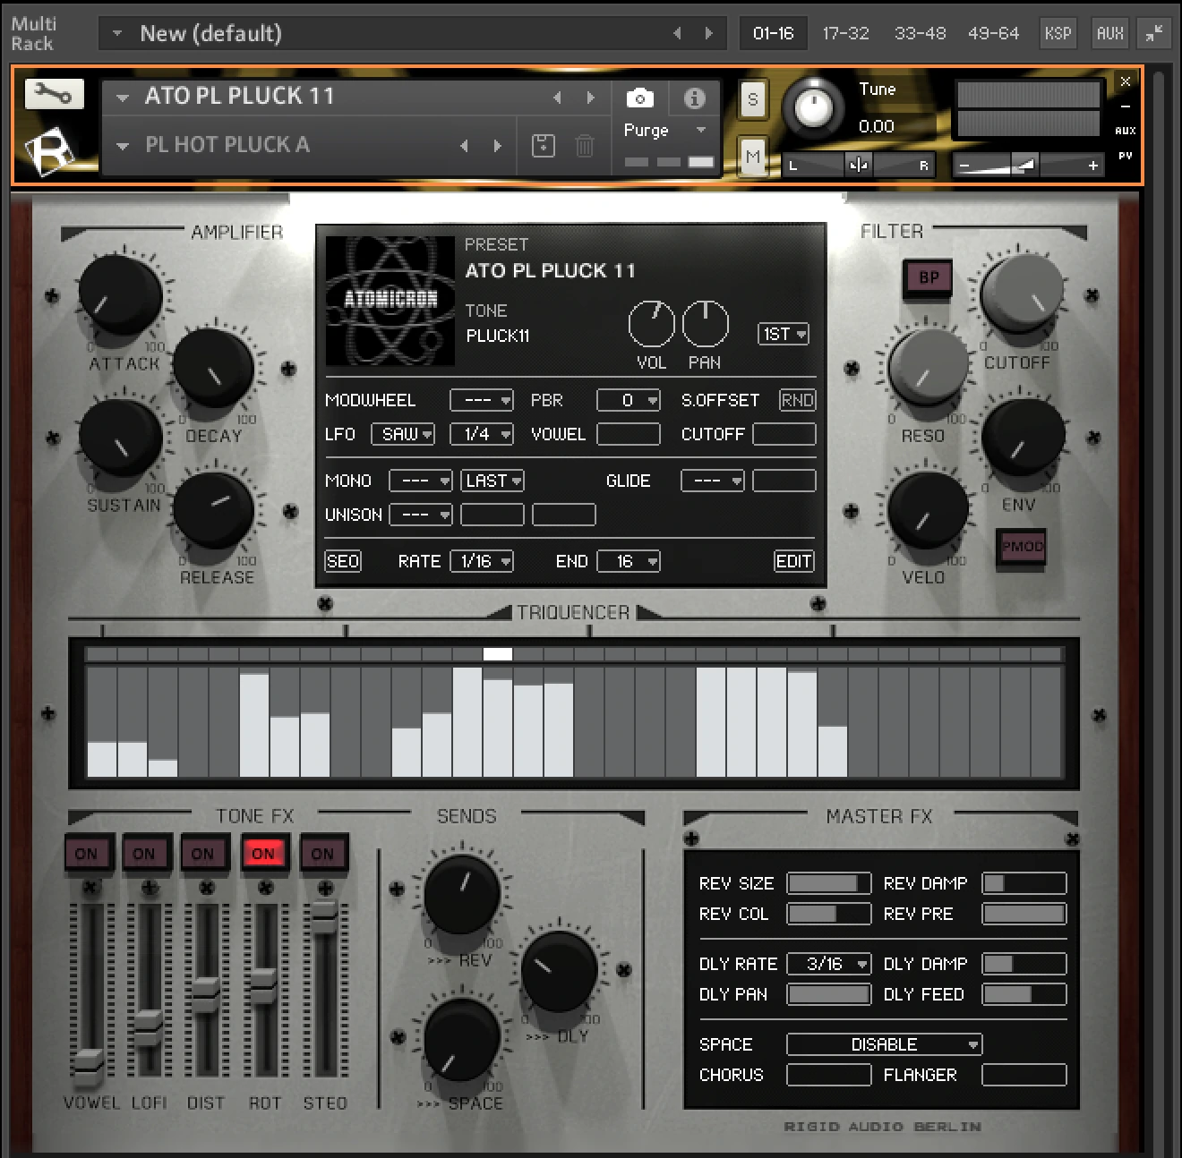Toggle DIST tone FX ON button
Screen dimensions: 1182x1158
[x=203, y=854]
